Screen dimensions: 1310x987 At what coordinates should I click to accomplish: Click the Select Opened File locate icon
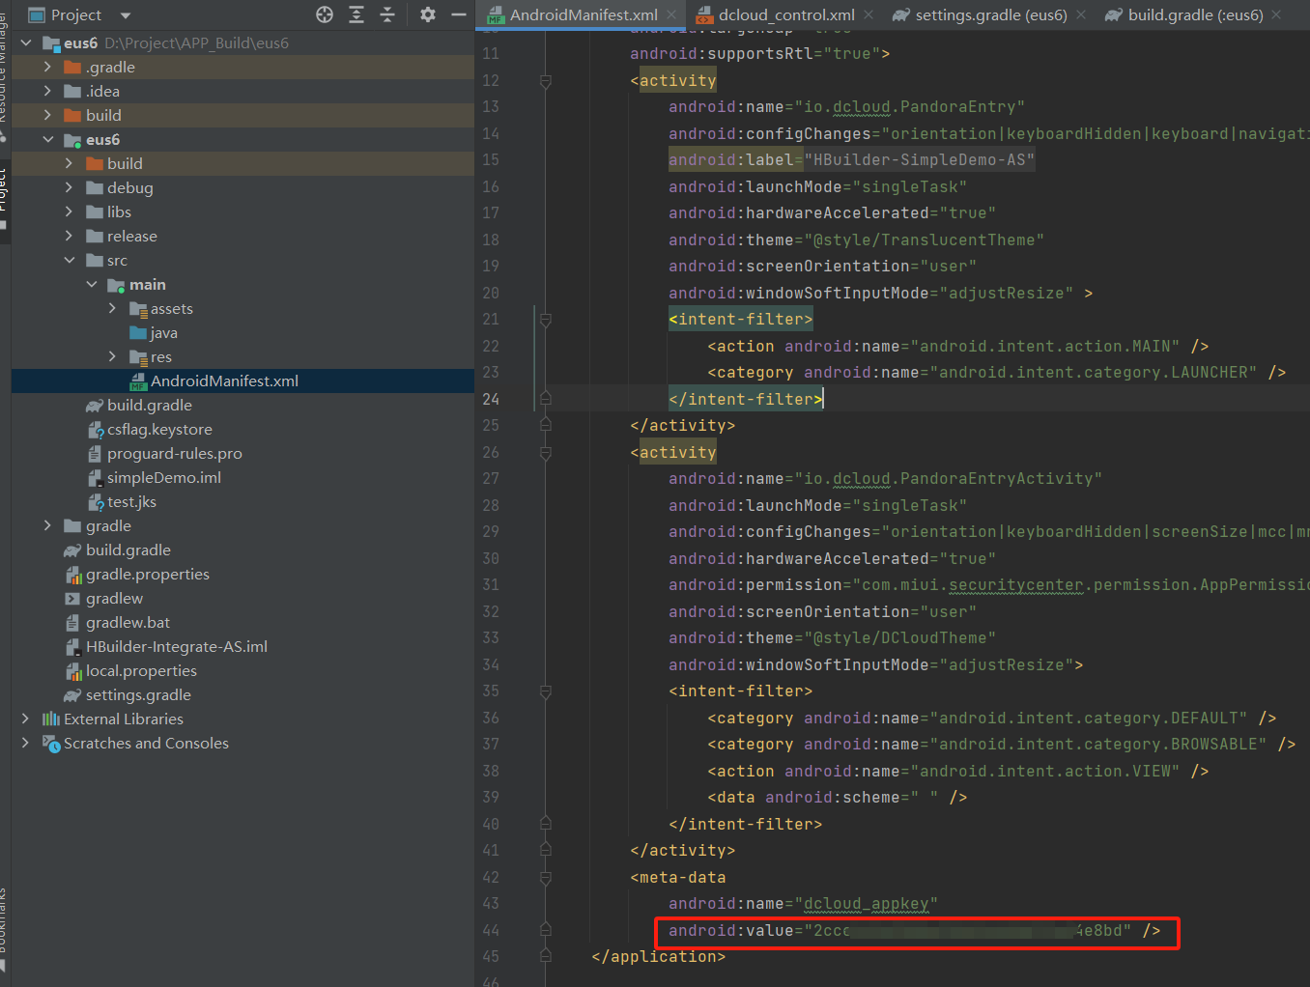pos(325,14)
